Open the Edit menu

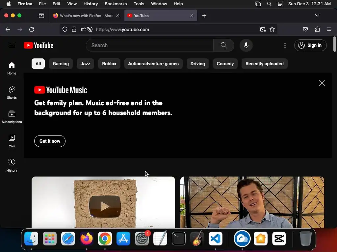pyautogui.click(x=56, y=4)
